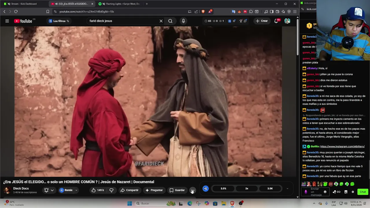Expand the arrow next to Remix
This screenshot has width=370, height=208.
point(76,190)
